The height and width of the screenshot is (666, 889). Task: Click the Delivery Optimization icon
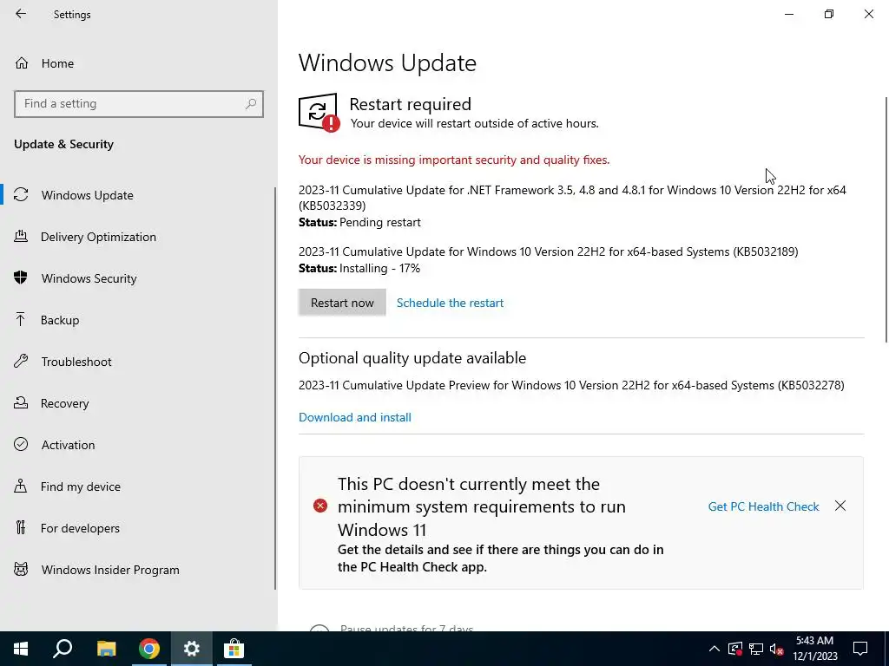click(x=21, y=236)
